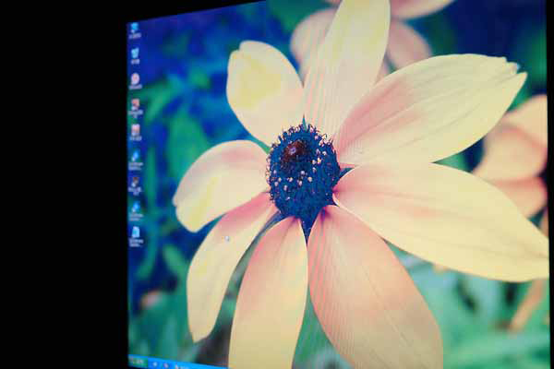Click the label under the topmost desktop icon
This screenshot has height=369, width=554.
[x=135, y=37]
